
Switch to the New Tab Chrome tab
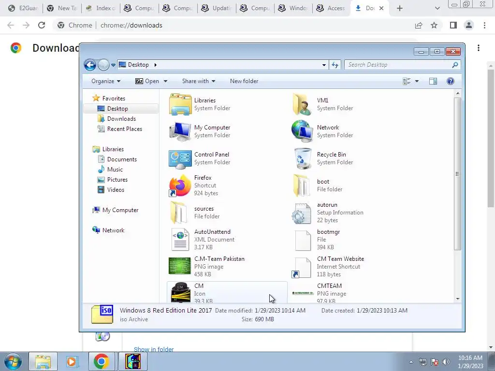pos(62,8)
